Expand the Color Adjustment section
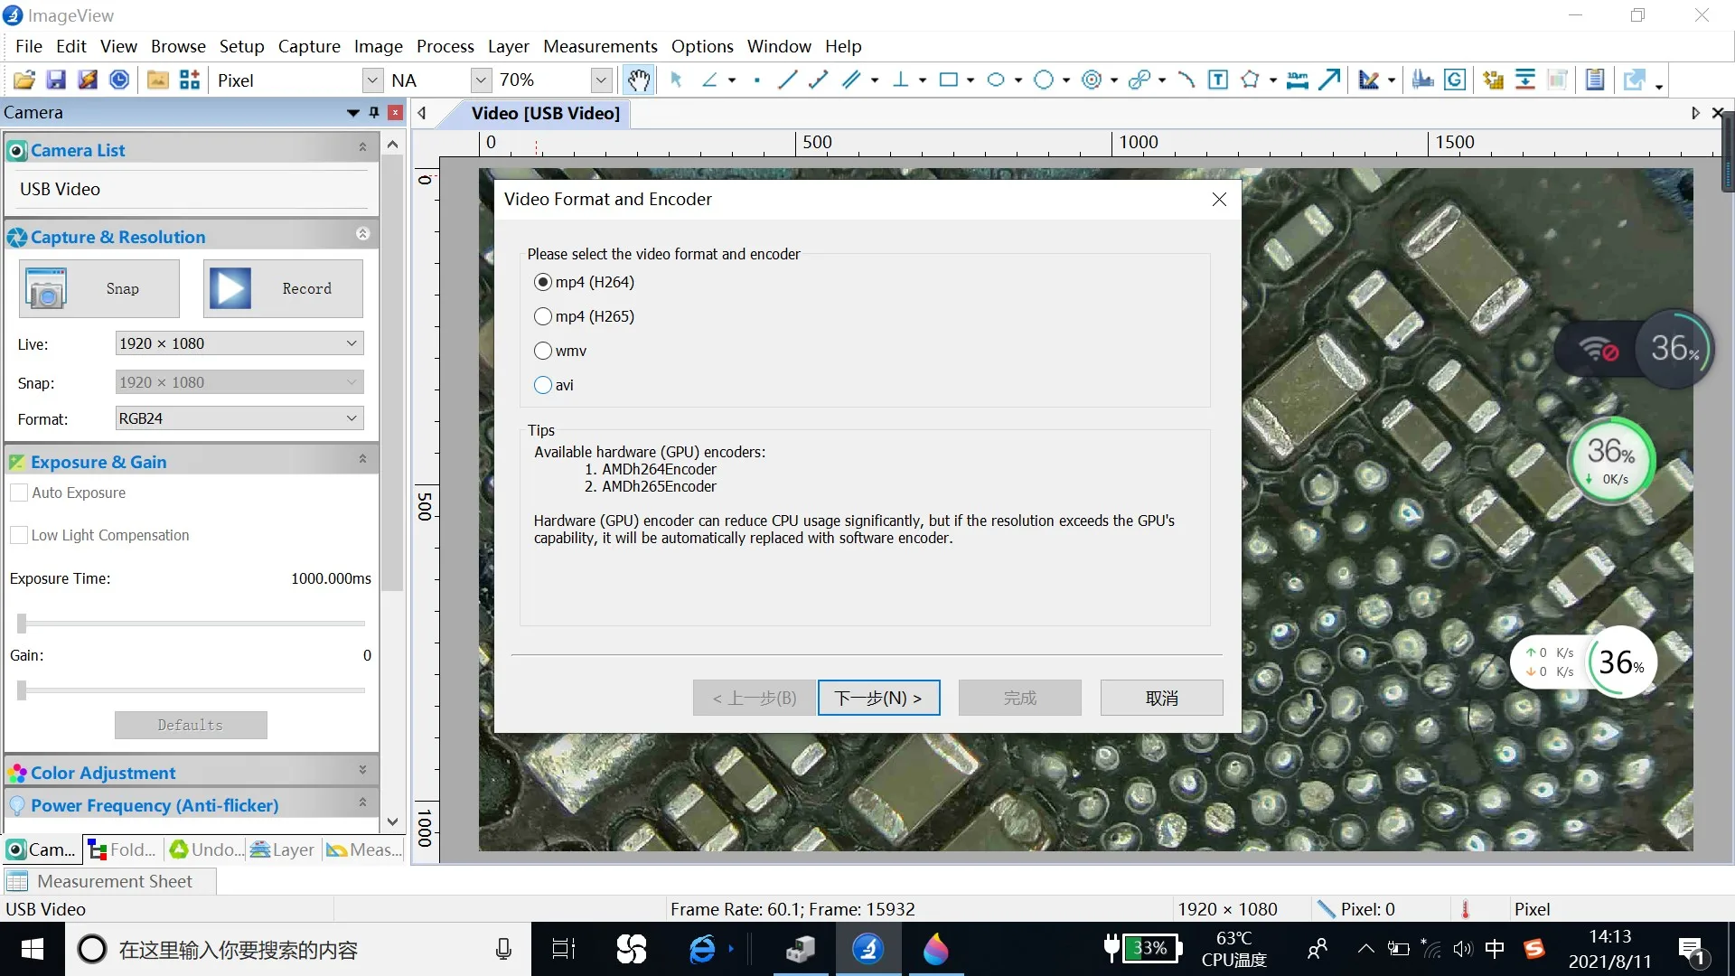Viewport: 1735px width, 976px height. click(x=362, y=771)
